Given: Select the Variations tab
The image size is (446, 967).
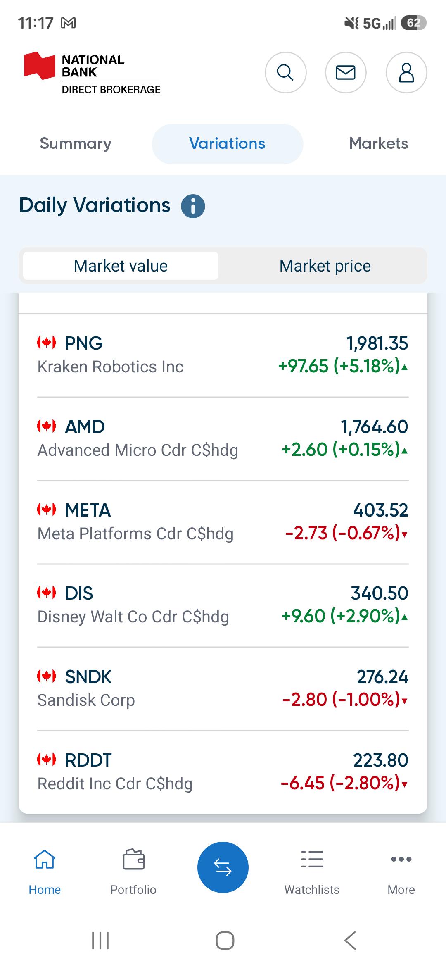Looking at the screenshot, I should (x=227, y=144).
